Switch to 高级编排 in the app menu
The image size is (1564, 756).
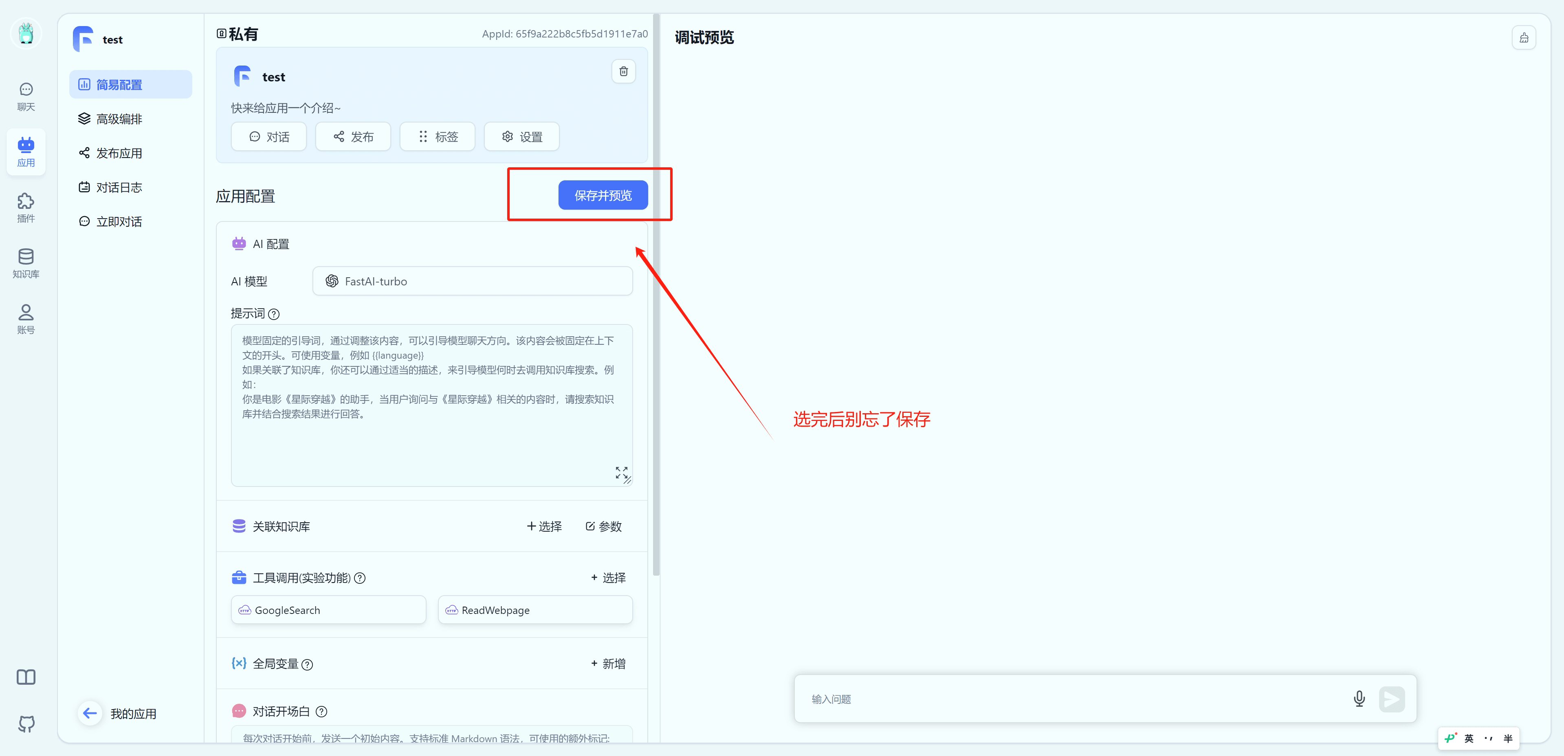coord(119,118)
